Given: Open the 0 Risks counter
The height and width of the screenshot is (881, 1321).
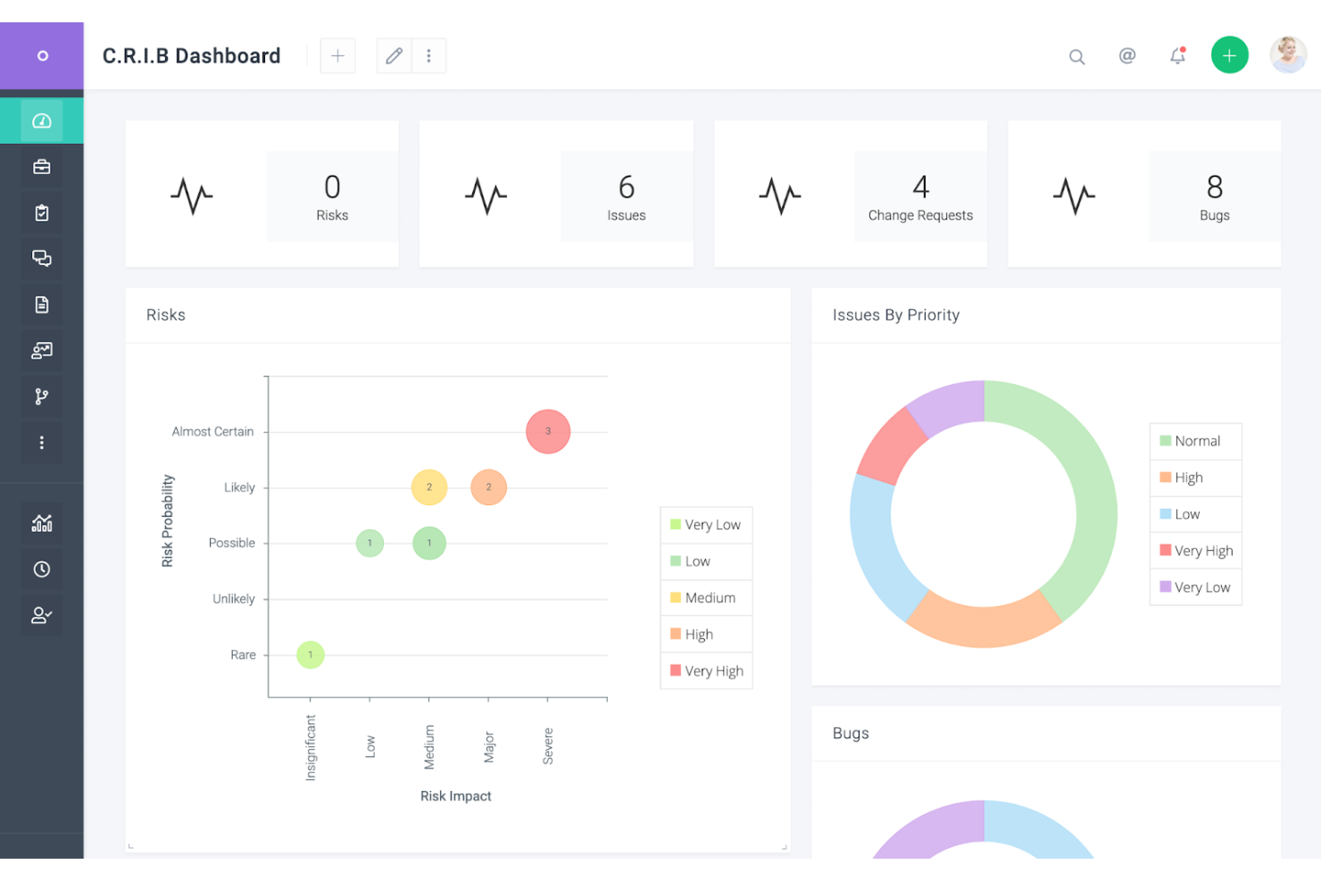Looking at the screenshot, I should (332, 196).
